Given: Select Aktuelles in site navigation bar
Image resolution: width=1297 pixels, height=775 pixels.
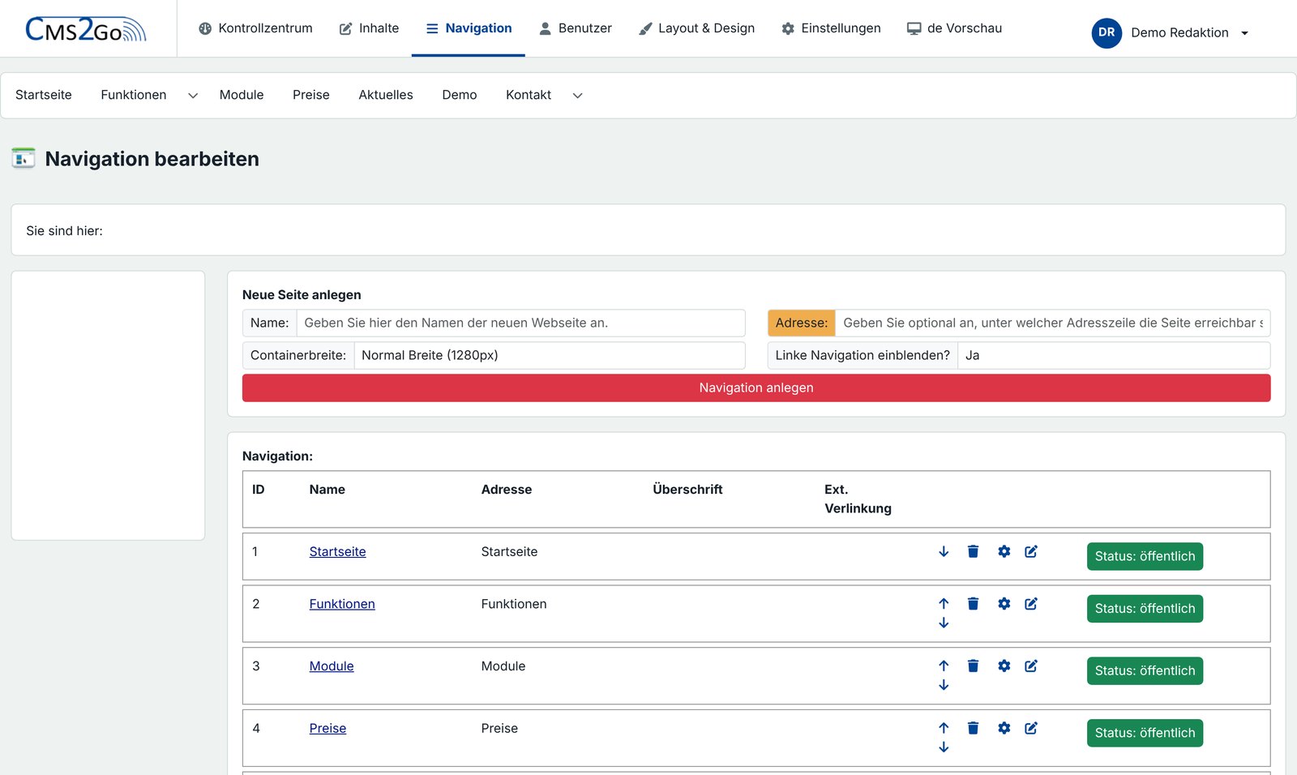Looking at the screenshot, I should click(386, 95).
